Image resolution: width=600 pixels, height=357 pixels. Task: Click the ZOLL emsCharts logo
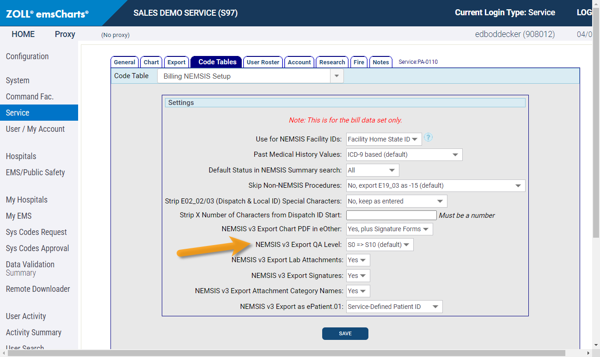point(47,14)
